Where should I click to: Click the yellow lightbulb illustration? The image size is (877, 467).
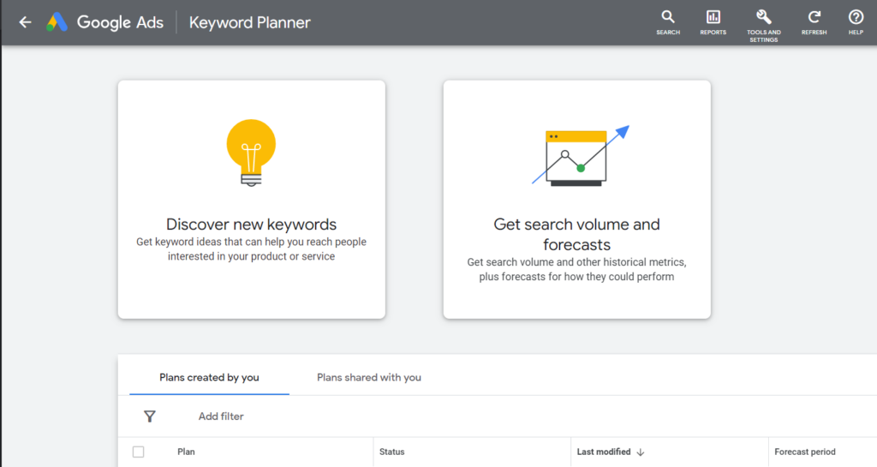tap(251, 153)
